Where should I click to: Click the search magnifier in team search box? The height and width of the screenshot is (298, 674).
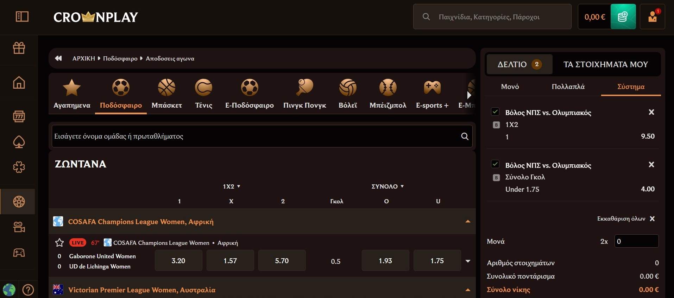465,136
